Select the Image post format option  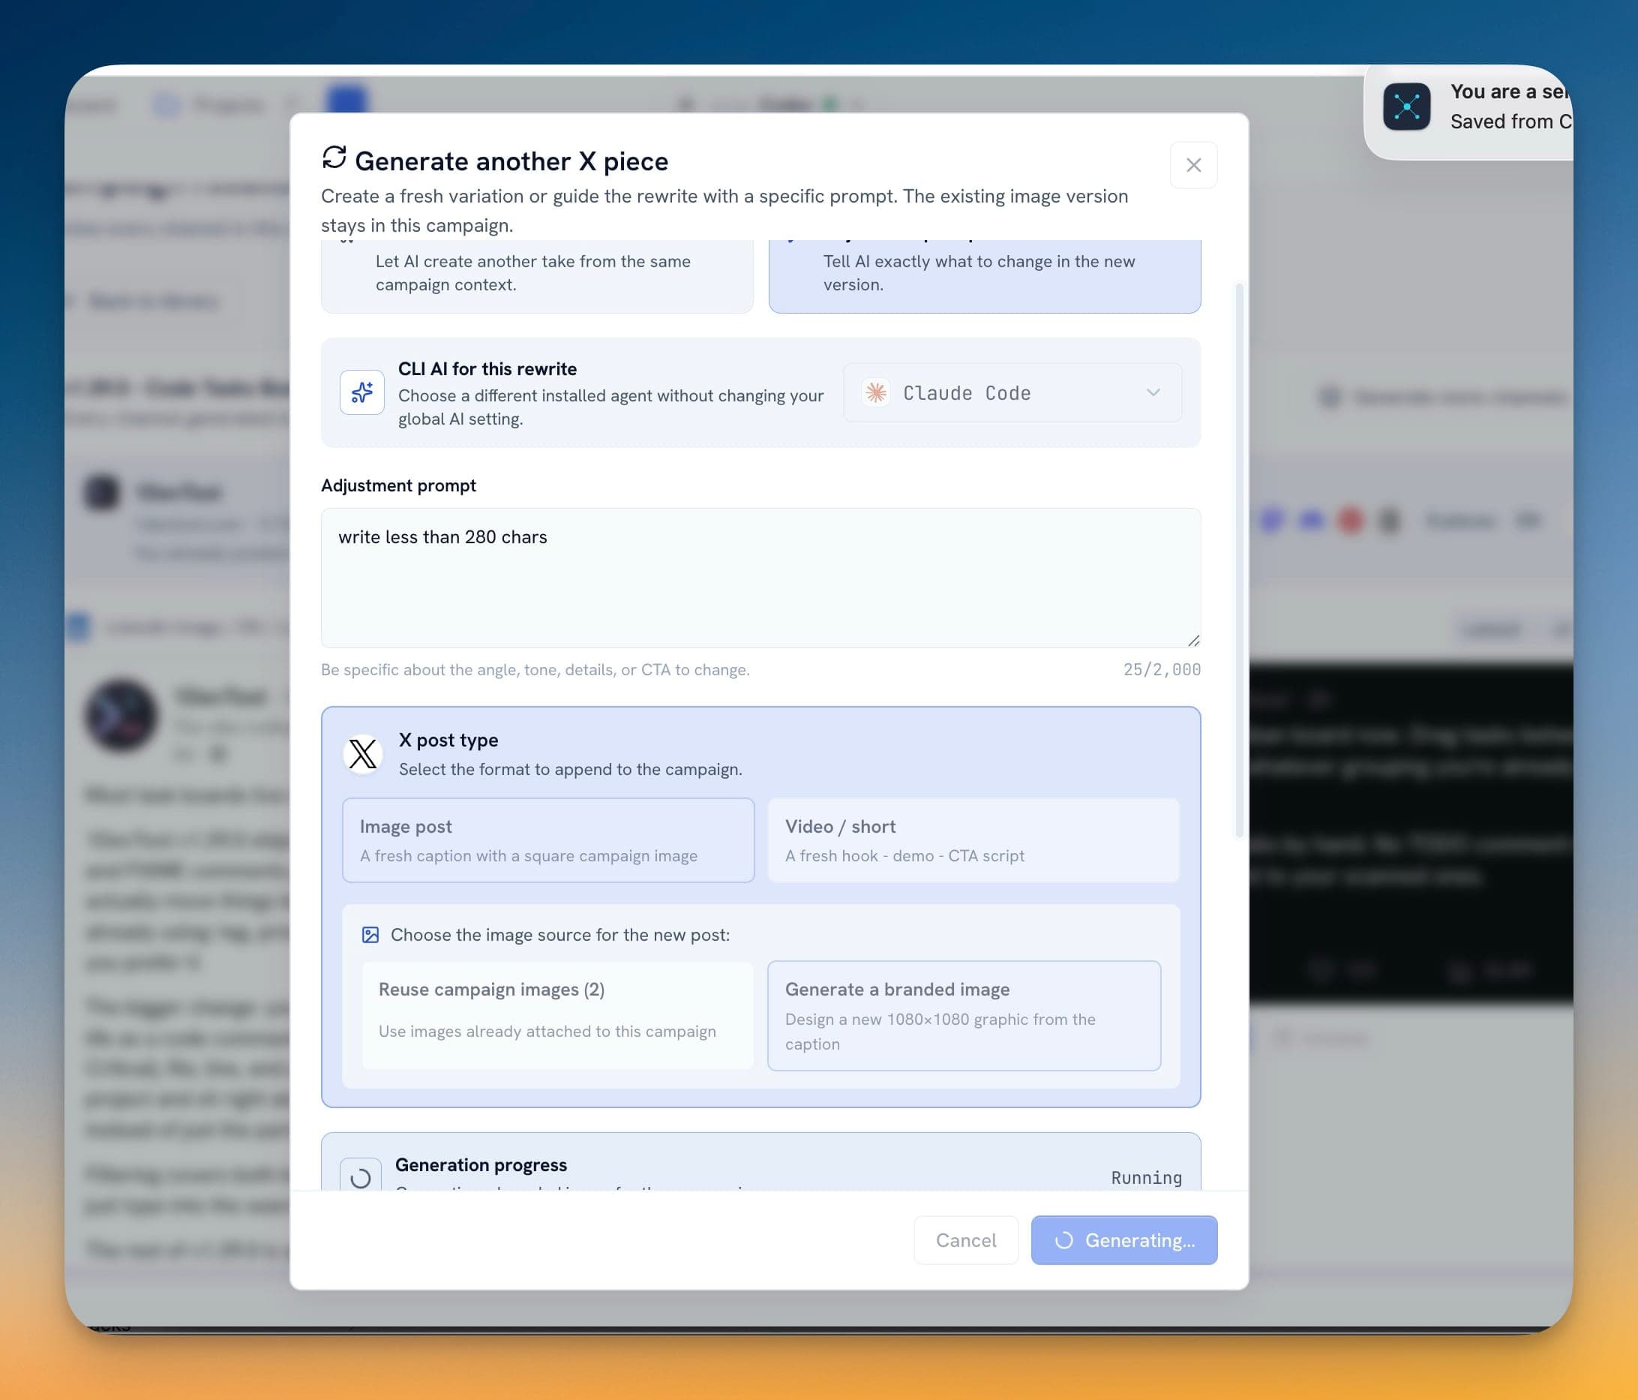click(547, 840)
